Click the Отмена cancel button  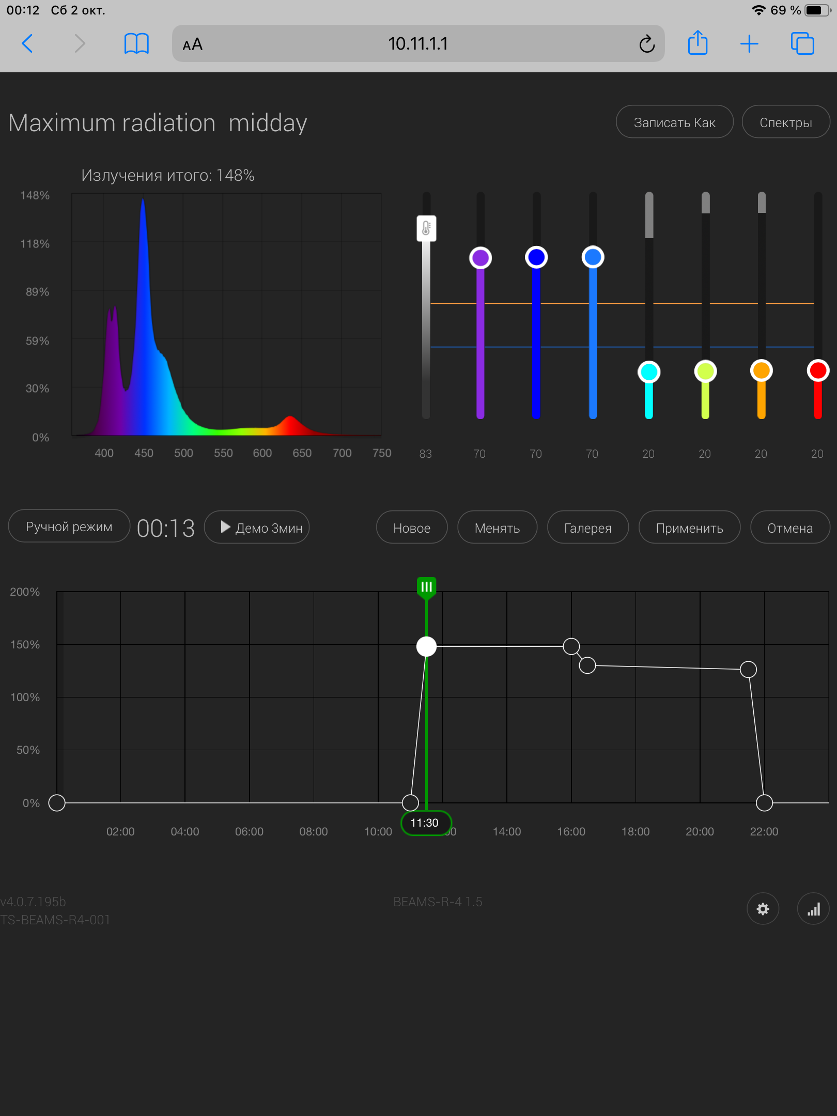pyautogui.click(x=789, y=528)
